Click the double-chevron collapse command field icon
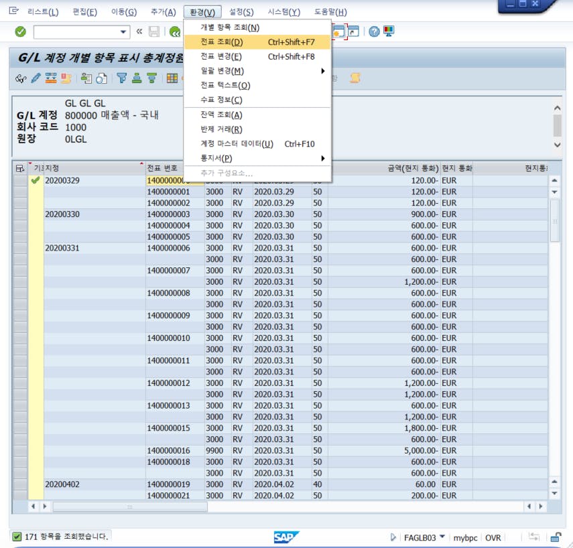Screen dimensions: 573x548 point(139,31)
